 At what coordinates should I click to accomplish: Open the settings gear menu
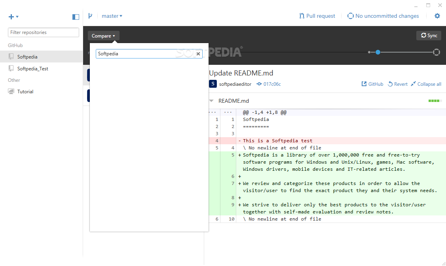pyautogui.click(x=437, y=16)
